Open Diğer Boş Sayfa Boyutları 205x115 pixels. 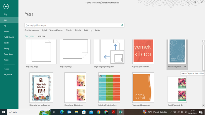click(x=109, y=52)
